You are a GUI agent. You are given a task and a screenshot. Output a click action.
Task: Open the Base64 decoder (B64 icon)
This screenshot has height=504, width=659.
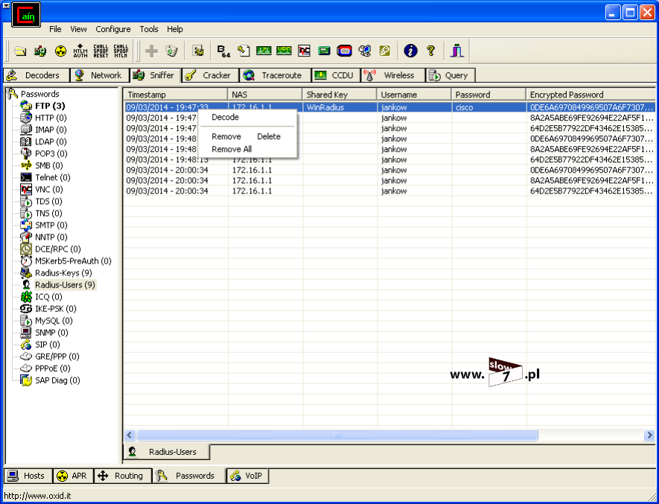223,51
